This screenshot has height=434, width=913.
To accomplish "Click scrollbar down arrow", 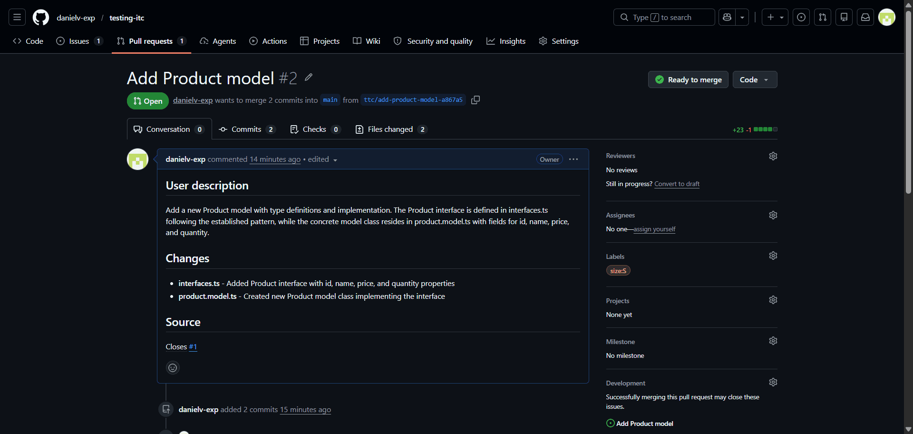I will tap(908, 429).
